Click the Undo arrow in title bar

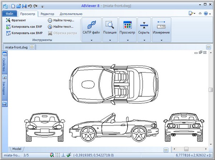pyautogui.click(x=30, y=6)
